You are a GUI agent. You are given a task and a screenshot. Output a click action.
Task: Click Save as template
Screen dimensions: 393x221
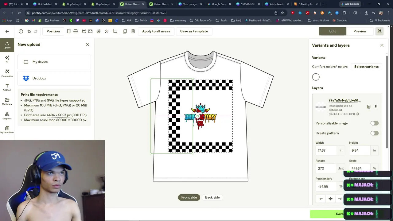point(194,31)
